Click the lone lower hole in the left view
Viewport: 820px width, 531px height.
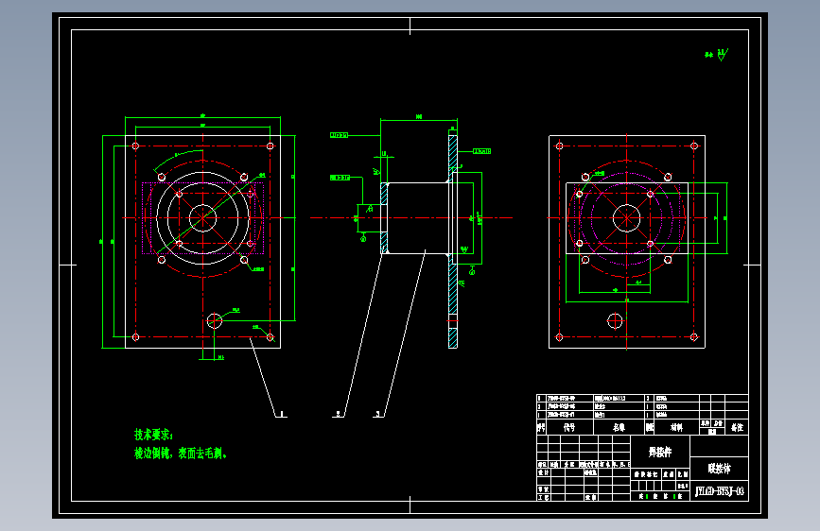pos(215,320)
